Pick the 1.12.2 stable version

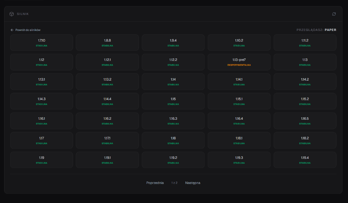[x=173, y=62]
